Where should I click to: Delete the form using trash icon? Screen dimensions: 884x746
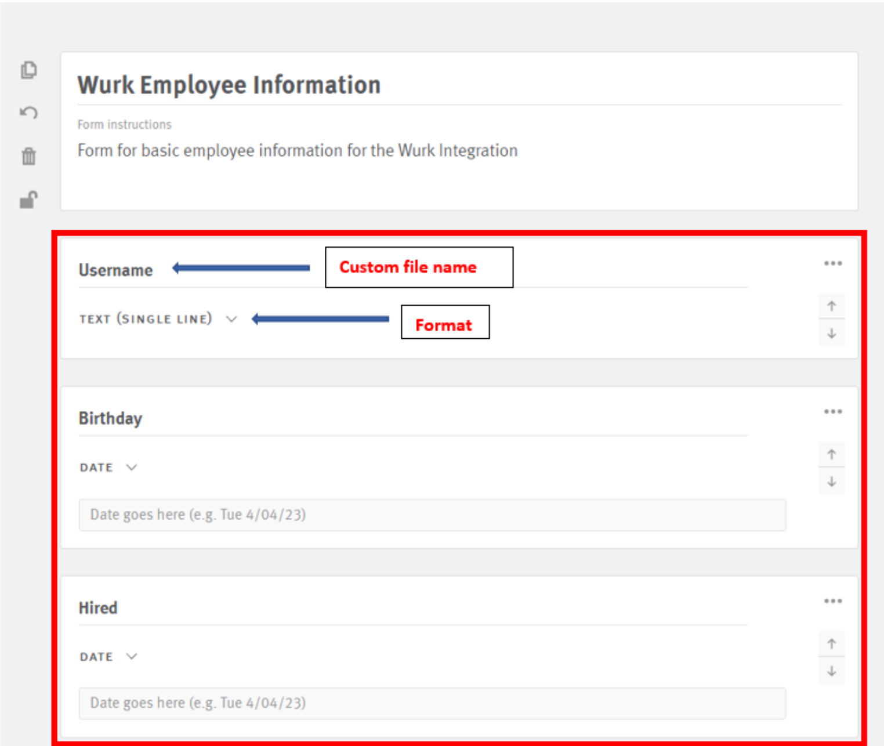(28, 156)
